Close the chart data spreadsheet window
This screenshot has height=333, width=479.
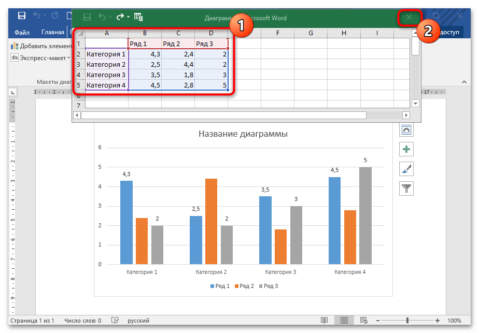pyautogui.click(x=409, y=18)
